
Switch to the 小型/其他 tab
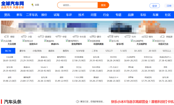[37, 51]
